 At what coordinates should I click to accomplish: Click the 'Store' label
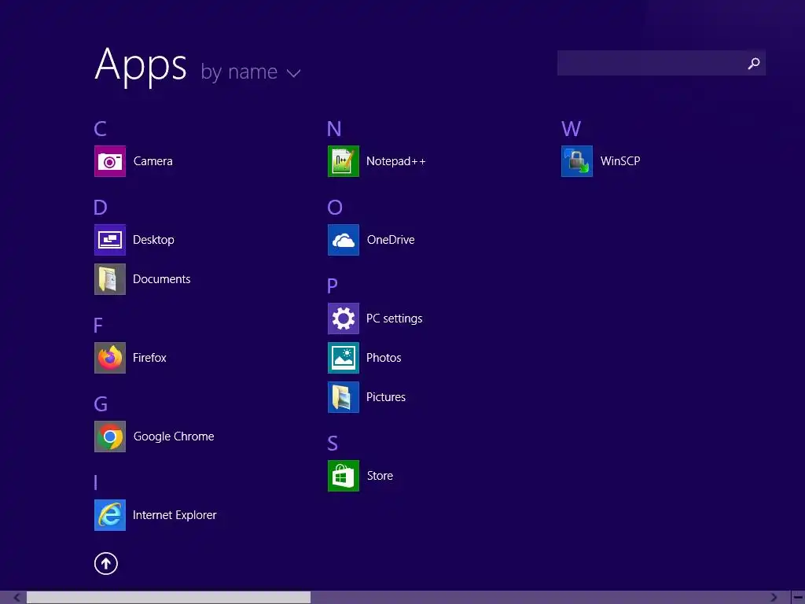[380, 476]
